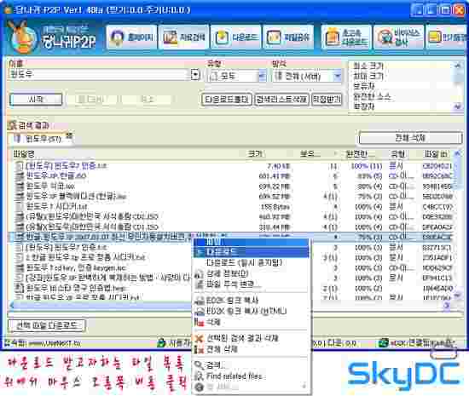469x396 pixels.
Task: Click the 전체 삭제 button above results
Action: [410, 138]
